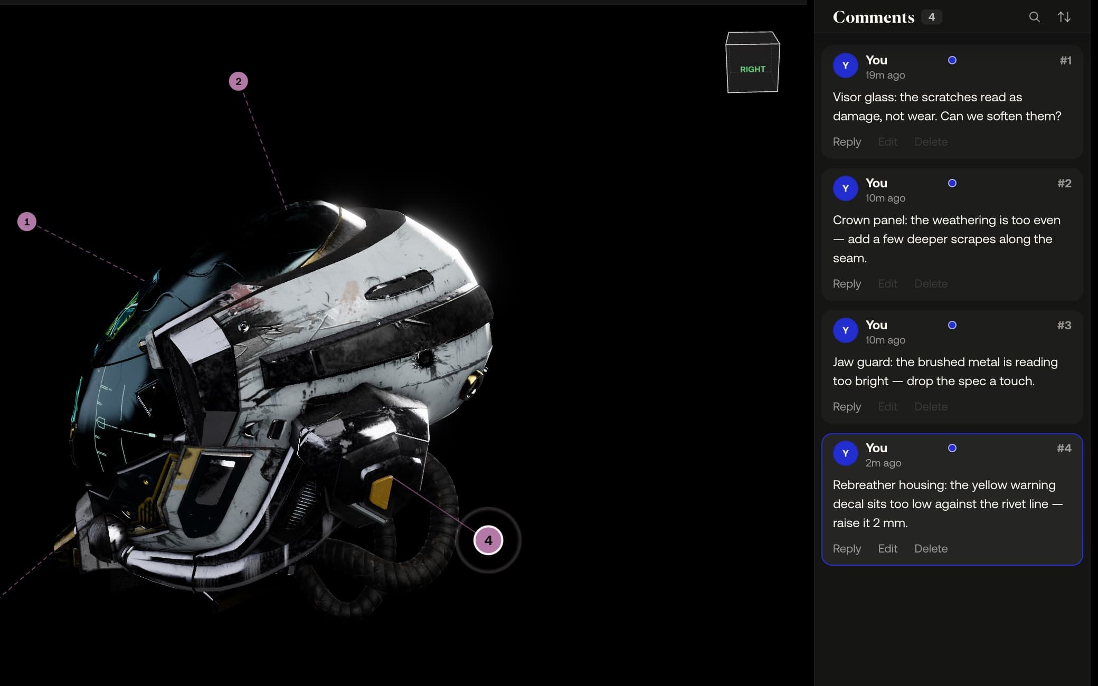The image size is (1098, 686).
Task: Click annotation marker 4 near the rebreather hose
Action: tap(488, 540)
